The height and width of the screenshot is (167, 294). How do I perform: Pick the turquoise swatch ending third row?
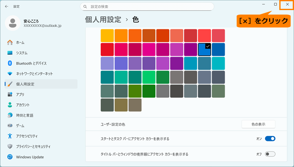pyautogui.click(x=218, y=63)
